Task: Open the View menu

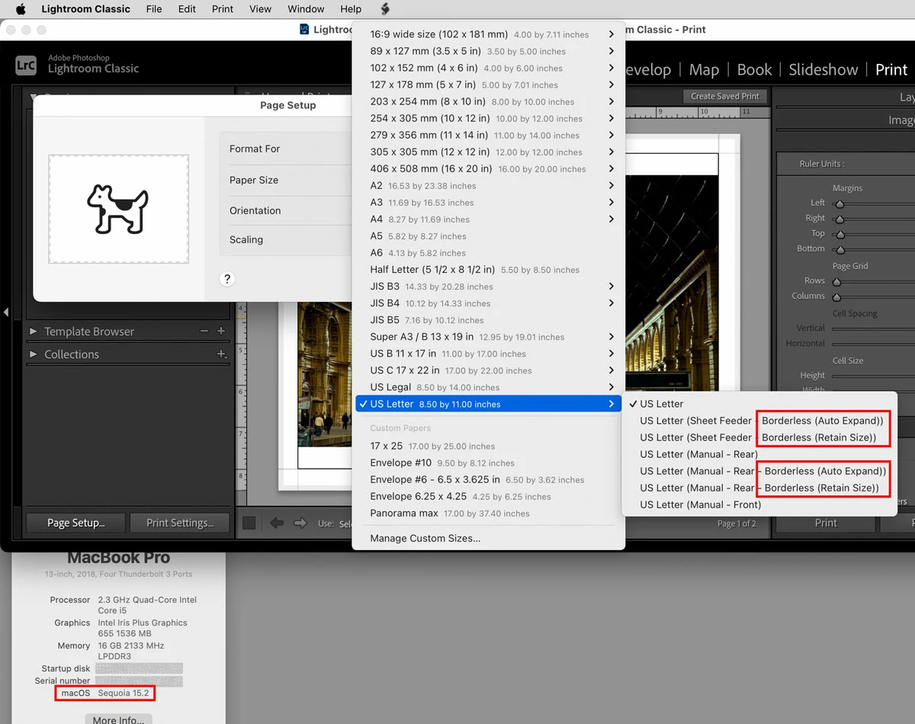Action: point(260,9)
